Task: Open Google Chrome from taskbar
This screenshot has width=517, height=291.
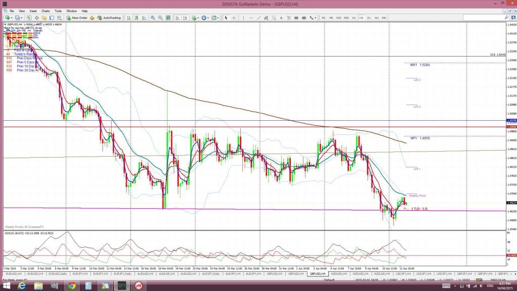Action: tap(72, 286)
